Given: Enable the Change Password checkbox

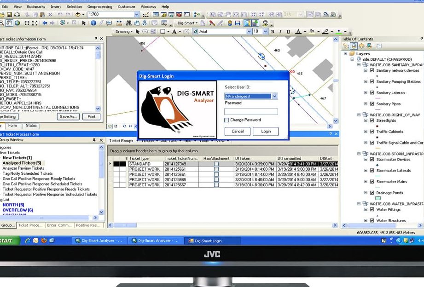Looking at the screenshot, I should coord(227,120).
